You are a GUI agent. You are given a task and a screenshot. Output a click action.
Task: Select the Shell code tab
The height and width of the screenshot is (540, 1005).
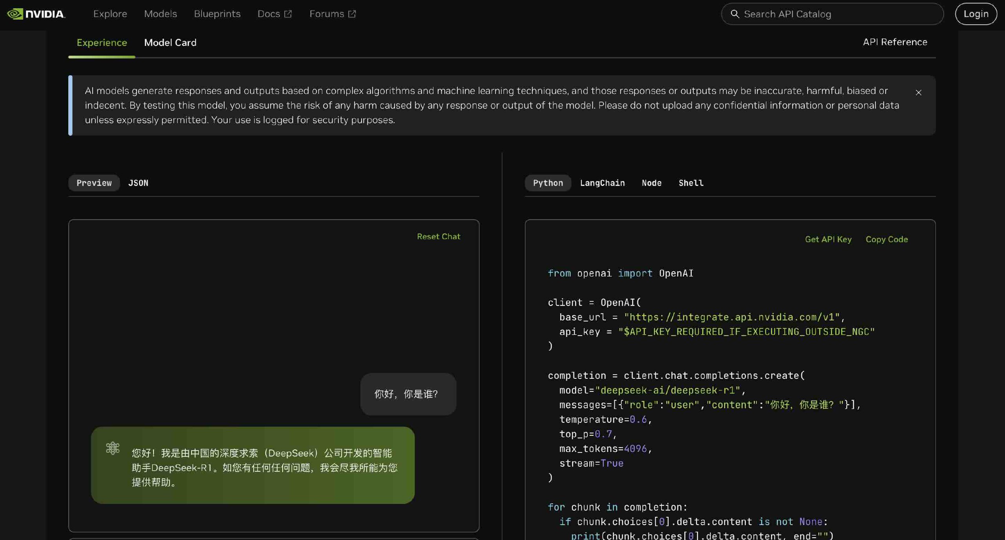click(x=691, y=182)
